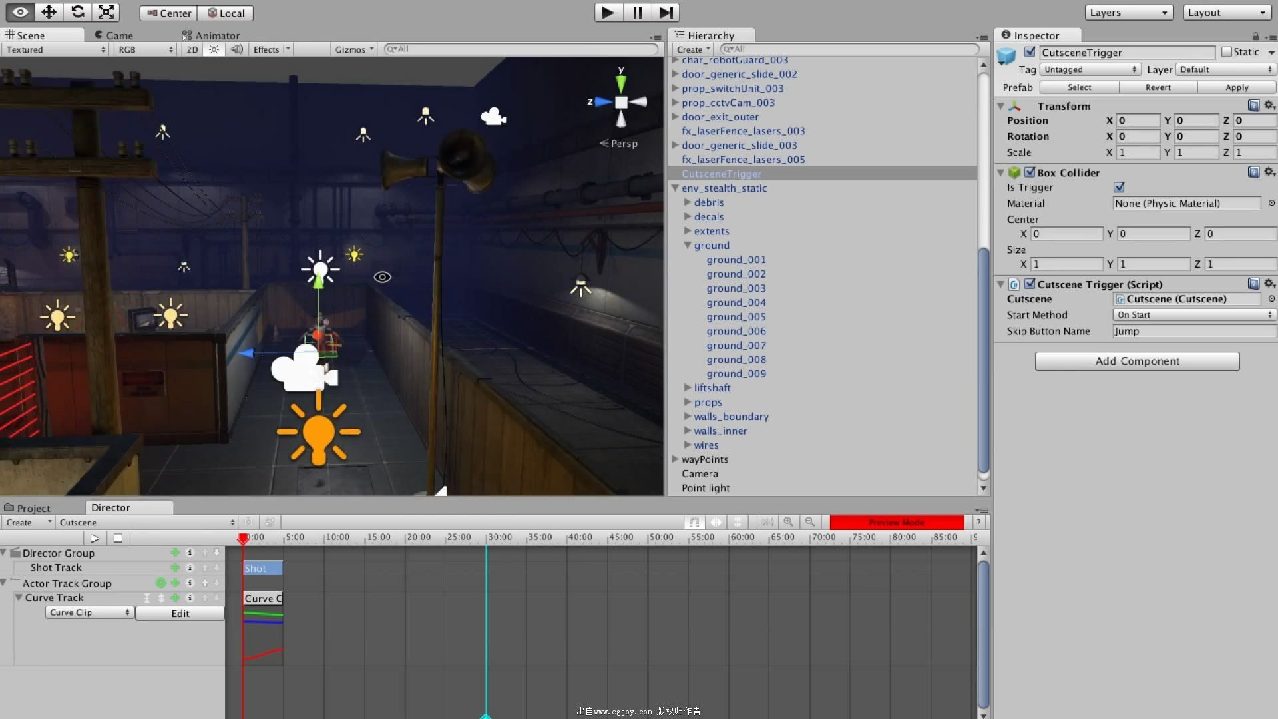Open Transform component help book icon

point(1253,105)
